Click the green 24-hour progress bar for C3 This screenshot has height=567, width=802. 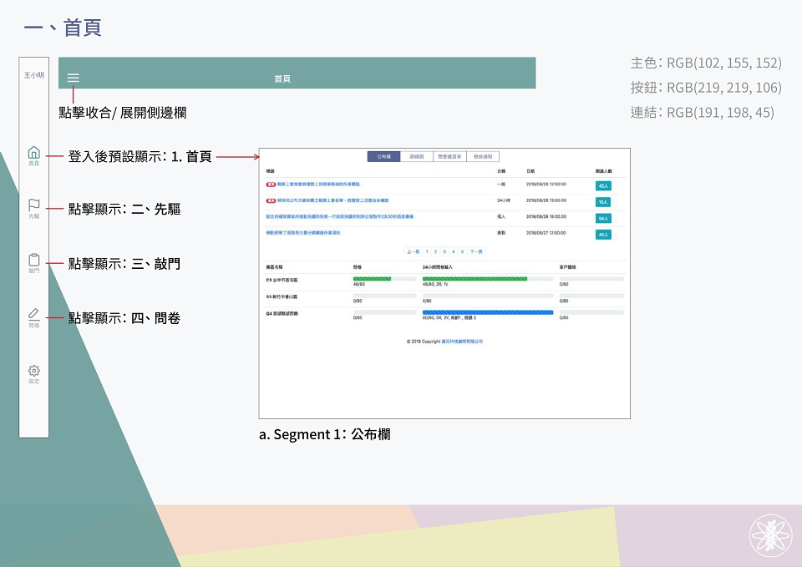(x=475, y=279)
